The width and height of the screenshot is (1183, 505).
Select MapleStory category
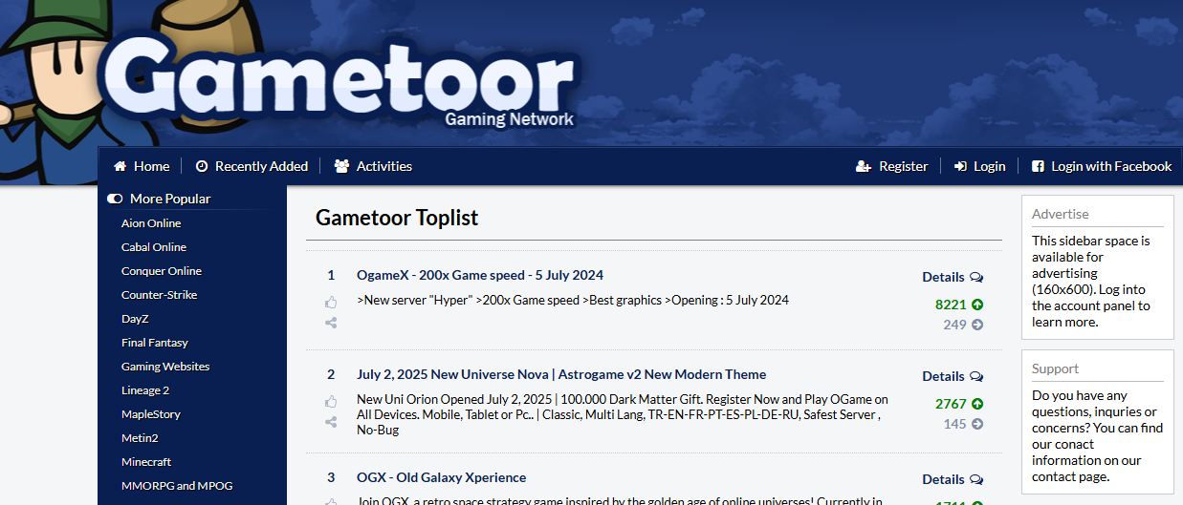pos(151,414)
